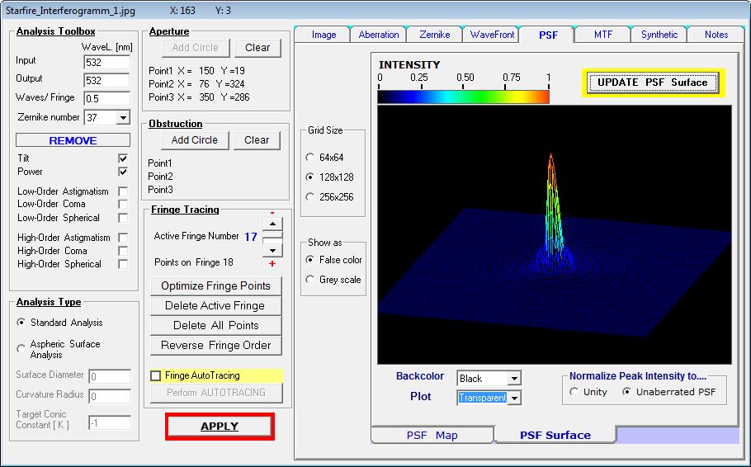
Task: Enable the Fringe AutoTracing checkbox
Action: coord(156,375)
